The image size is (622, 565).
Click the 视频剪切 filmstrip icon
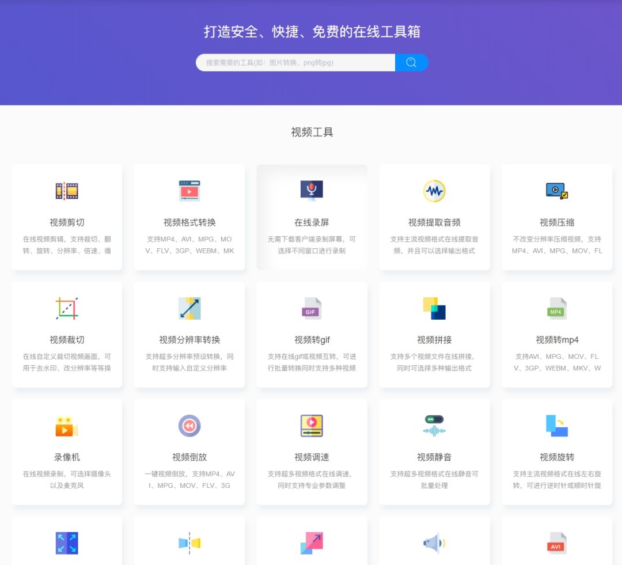pos(67,191)
